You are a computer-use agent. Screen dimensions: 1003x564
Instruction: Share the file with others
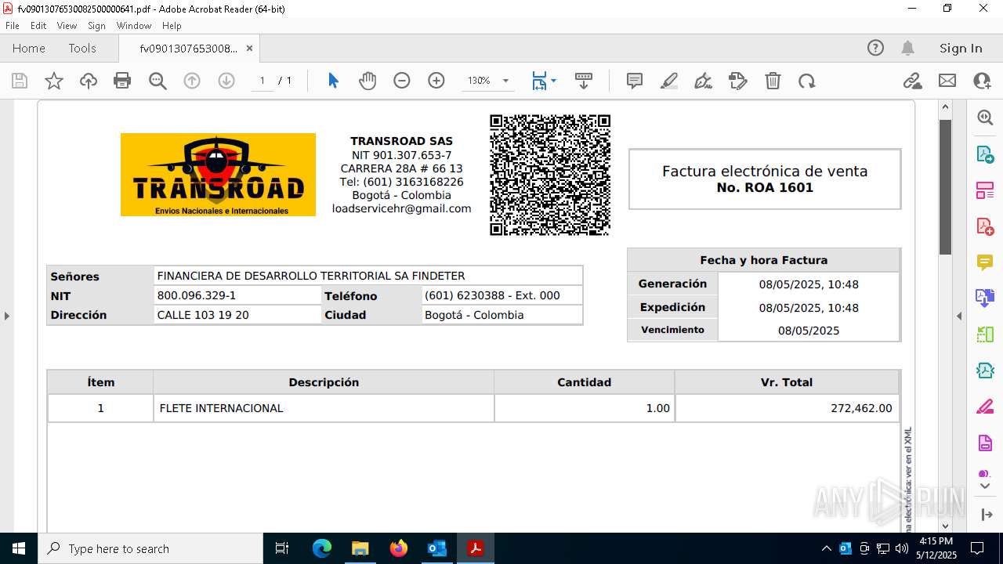click(982, 81)
